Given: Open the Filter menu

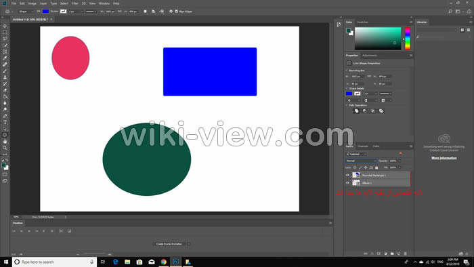Looking at the screenshot, I should tap(74, 3).
